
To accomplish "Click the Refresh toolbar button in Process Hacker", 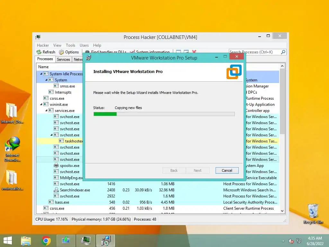I will click(46, 52).
